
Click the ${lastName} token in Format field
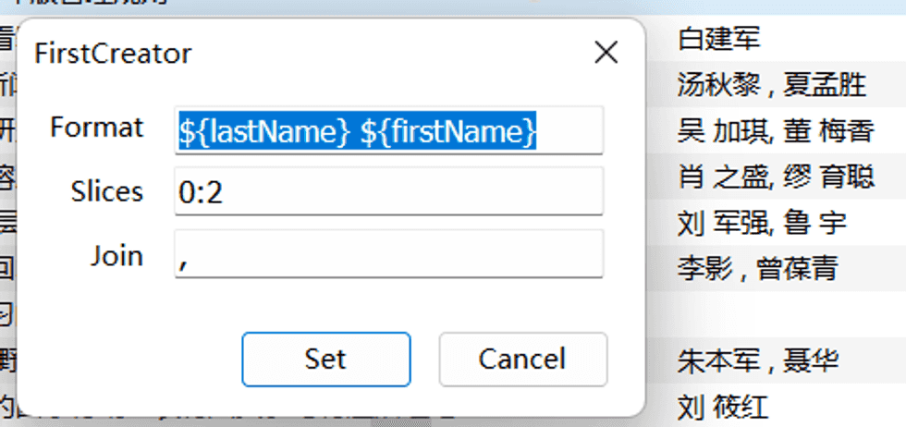click(264, 131)
